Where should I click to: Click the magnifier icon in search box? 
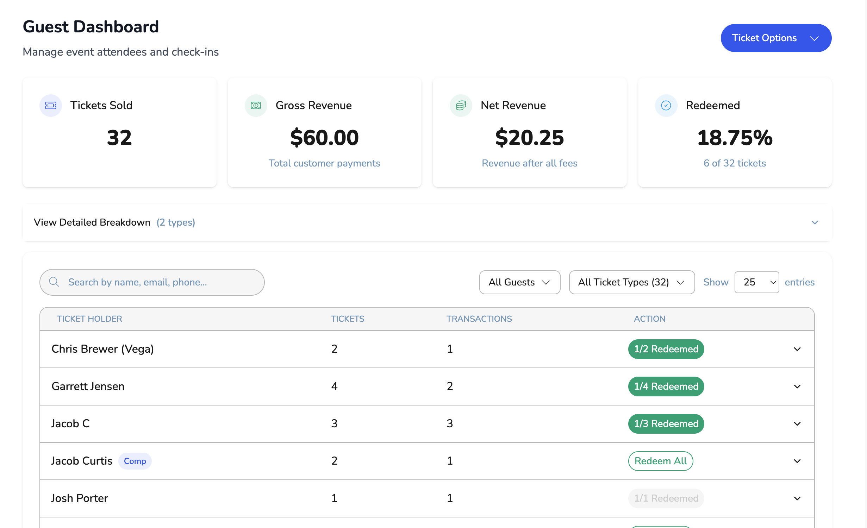coord(54,282)
